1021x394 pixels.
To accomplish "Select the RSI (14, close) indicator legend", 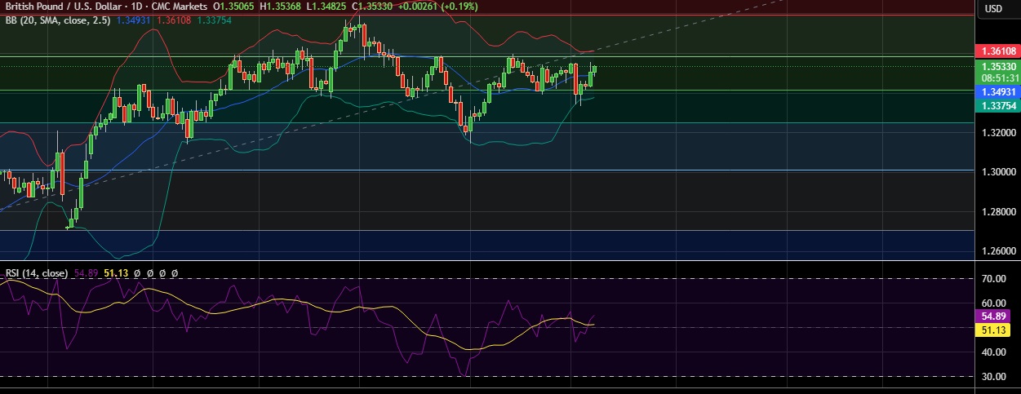I will pos(36,272).
